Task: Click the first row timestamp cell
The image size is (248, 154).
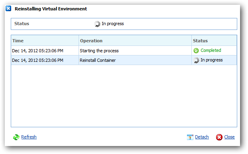Action: coord(45,51)
